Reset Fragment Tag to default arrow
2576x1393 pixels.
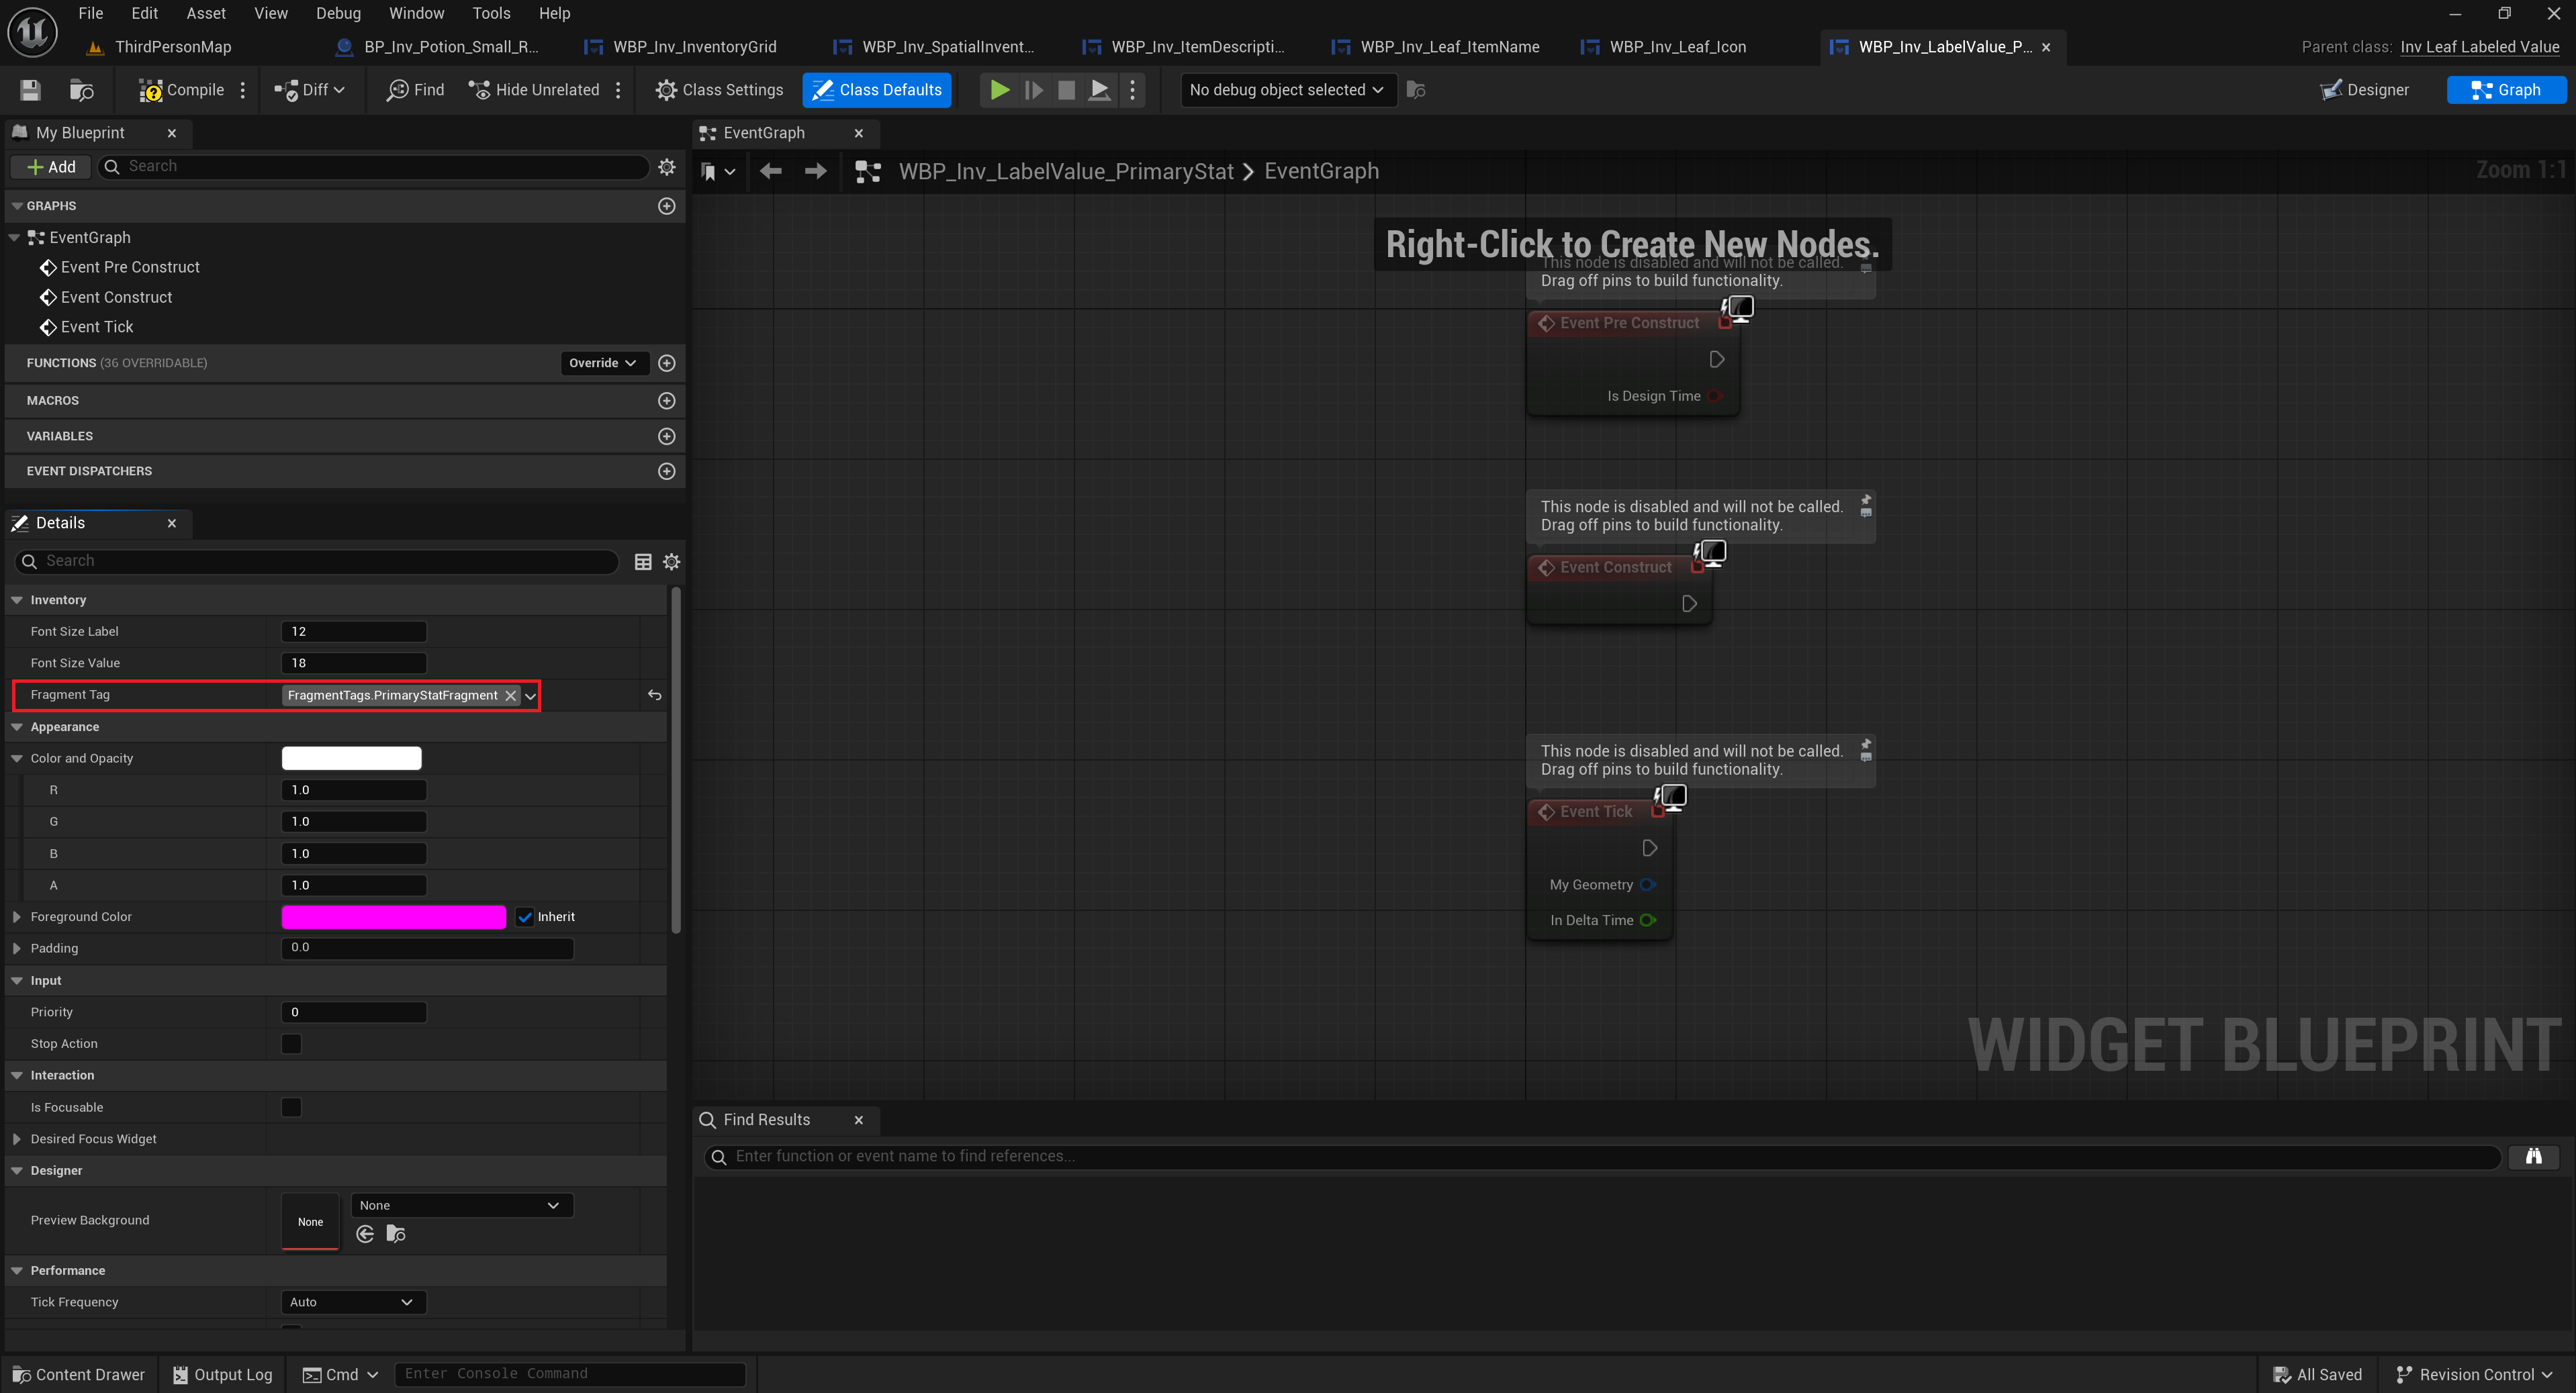(x=654, y=695)
